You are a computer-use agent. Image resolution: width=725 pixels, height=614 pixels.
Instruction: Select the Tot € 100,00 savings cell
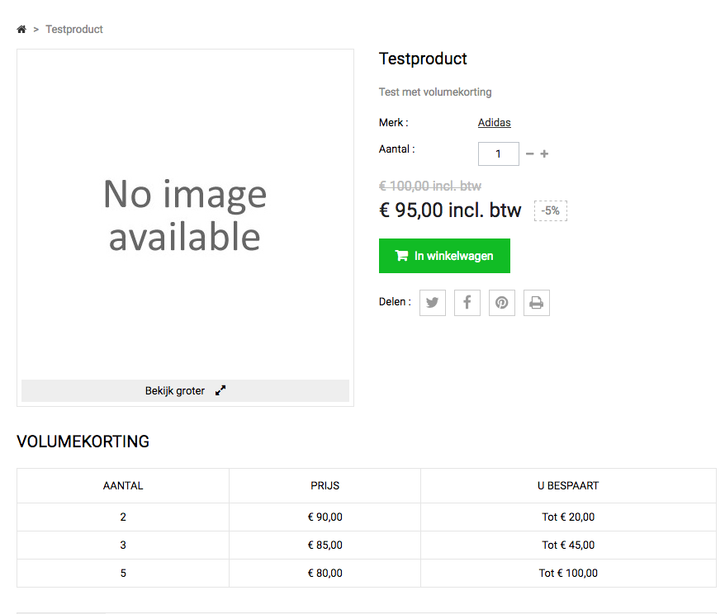pyautogui.click(x=568, y=574)
